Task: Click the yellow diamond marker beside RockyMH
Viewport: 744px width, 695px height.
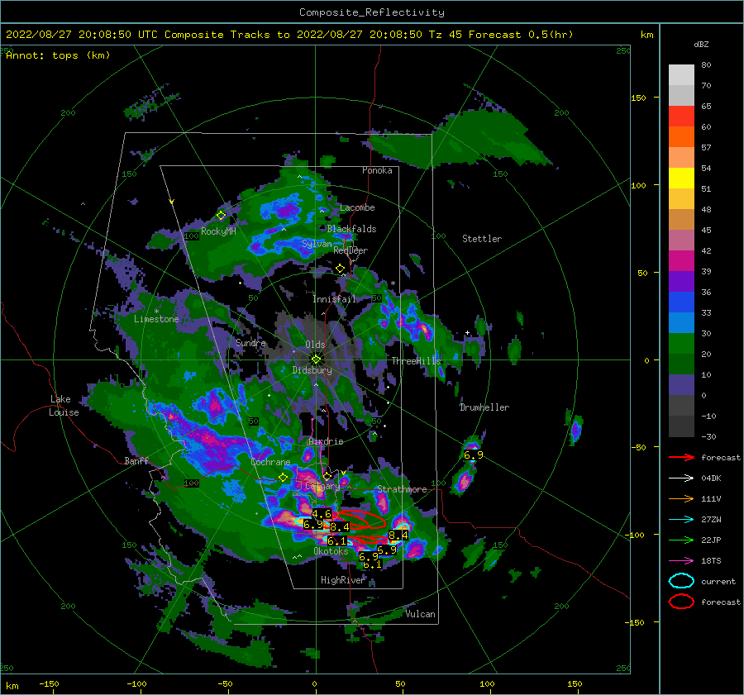Action: (x=221, y=216)
